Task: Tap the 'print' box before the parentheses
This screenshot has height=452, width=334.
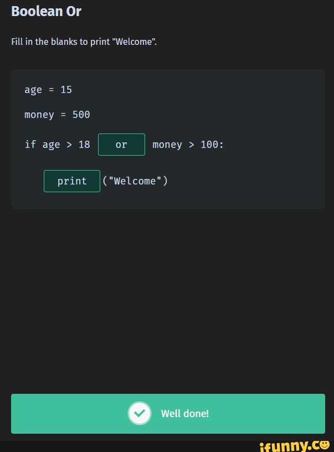Action: 72,181
